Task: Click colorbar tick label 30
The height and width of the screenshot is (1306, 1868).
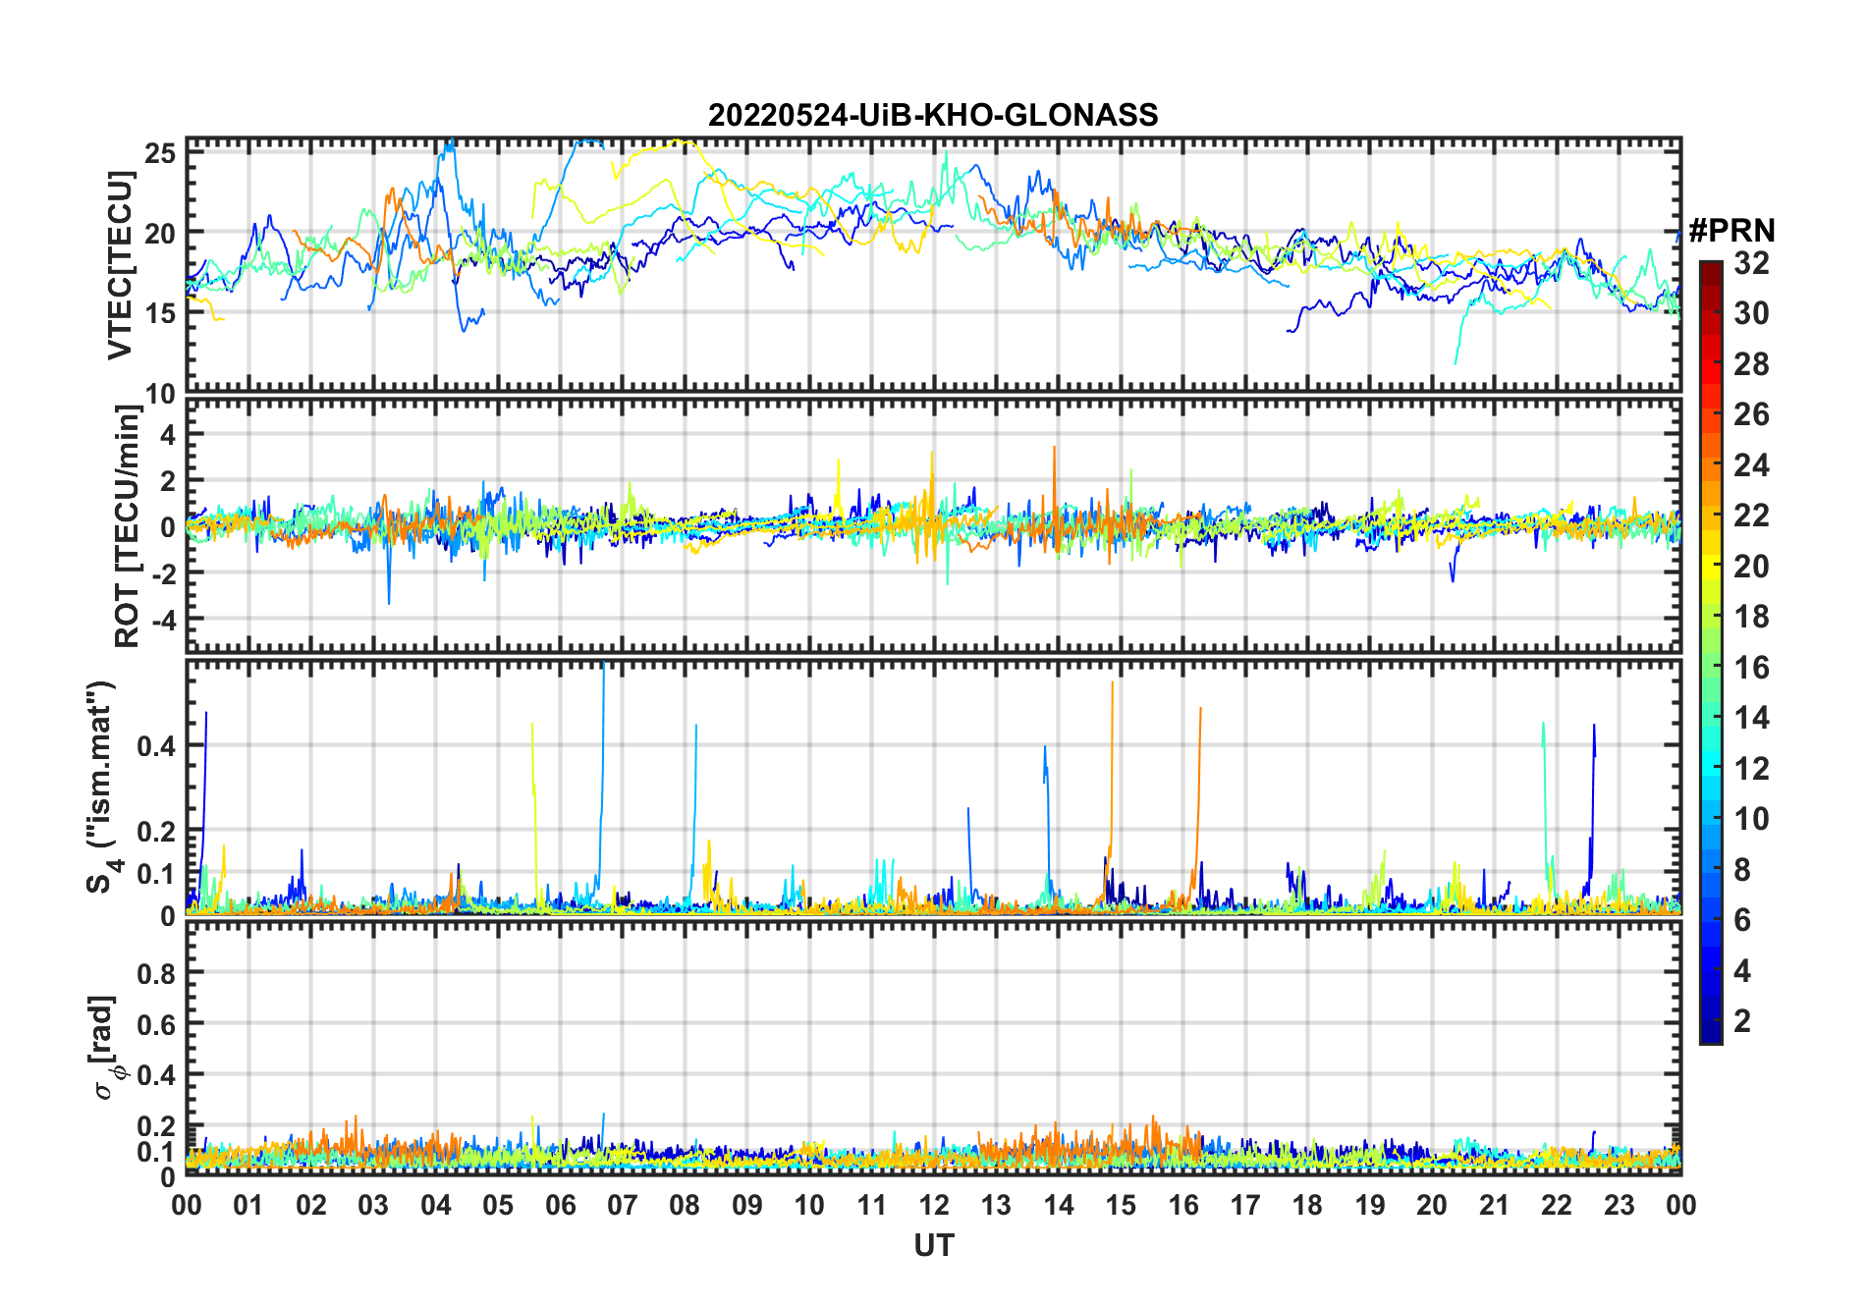Action: [x=1751, y=313]
